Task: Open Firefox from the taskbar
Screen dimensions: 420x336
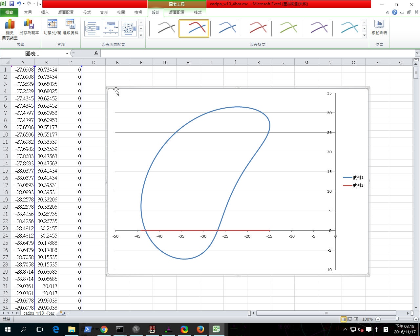Action: 200,329
